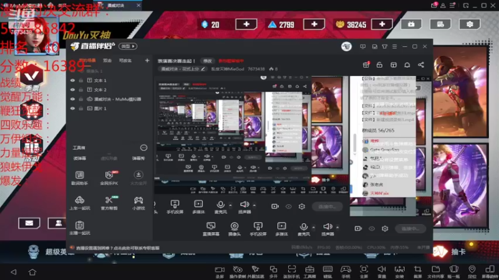Image resolution: width=499 pixels, height=280 pixels.
Task: Open notifications bell in companion
Action: [407, 65]
